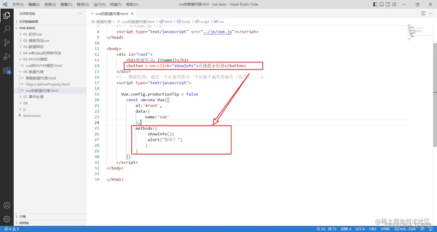437x232 pixels.
Task: Open Explorer panel More Actions ellipsis
Action: [x=80, y=13]
